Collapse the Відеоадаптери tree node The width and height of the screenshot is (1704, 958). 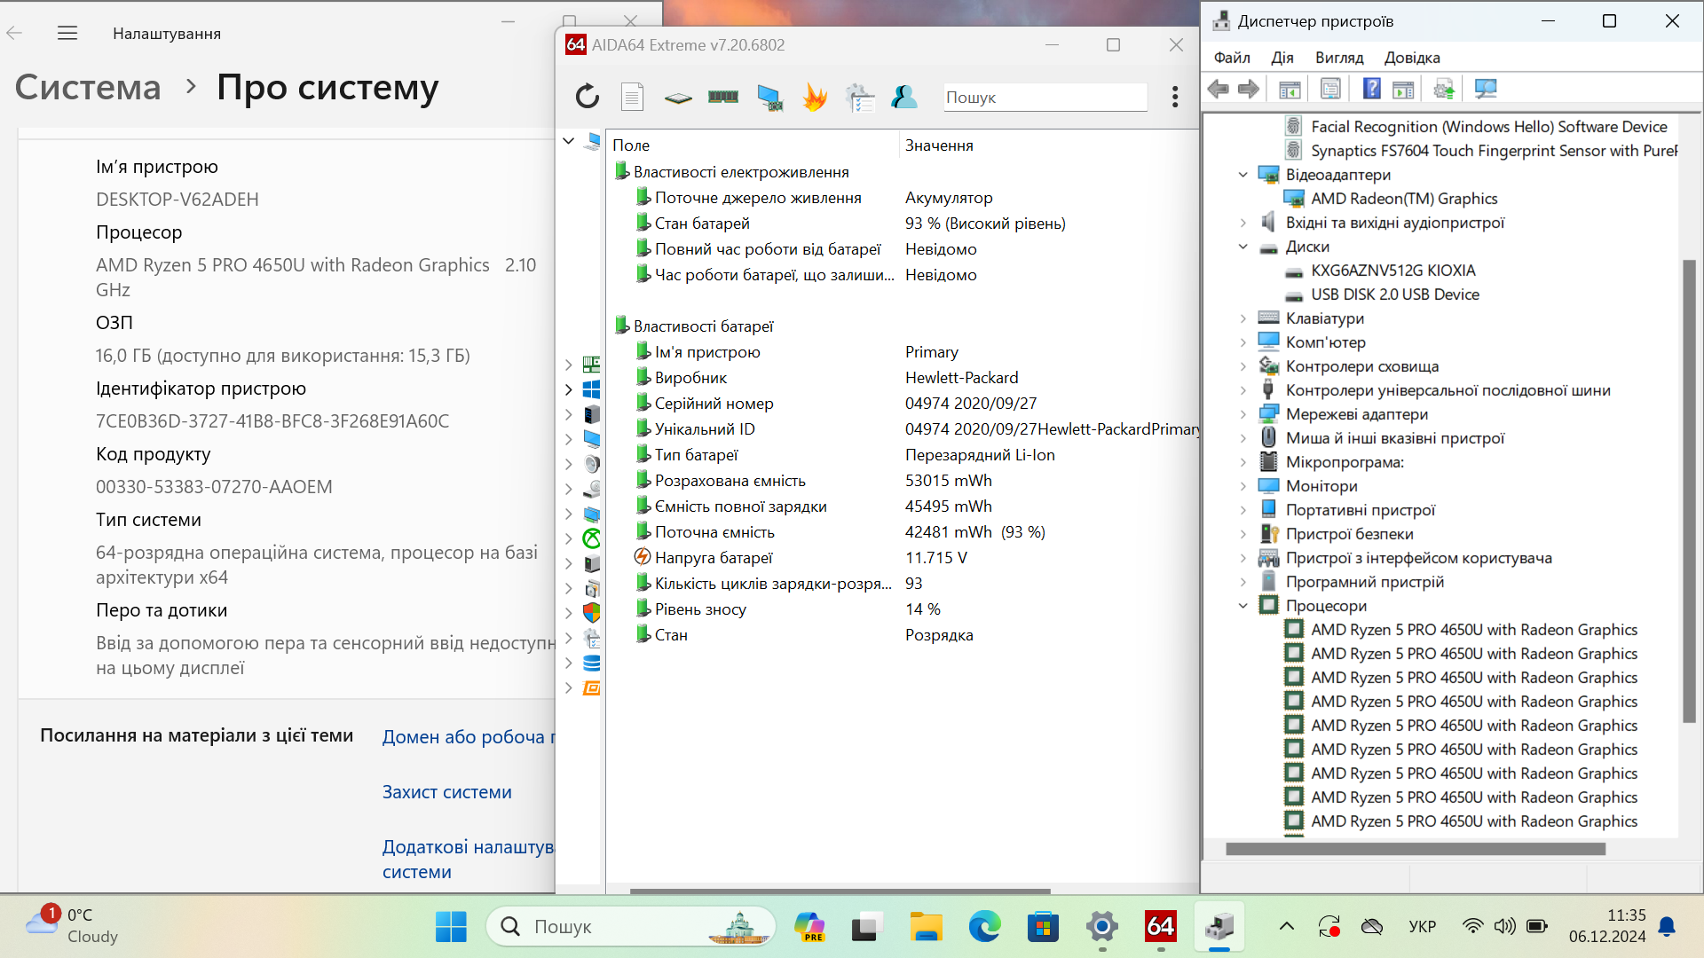tap(1242, 175)
